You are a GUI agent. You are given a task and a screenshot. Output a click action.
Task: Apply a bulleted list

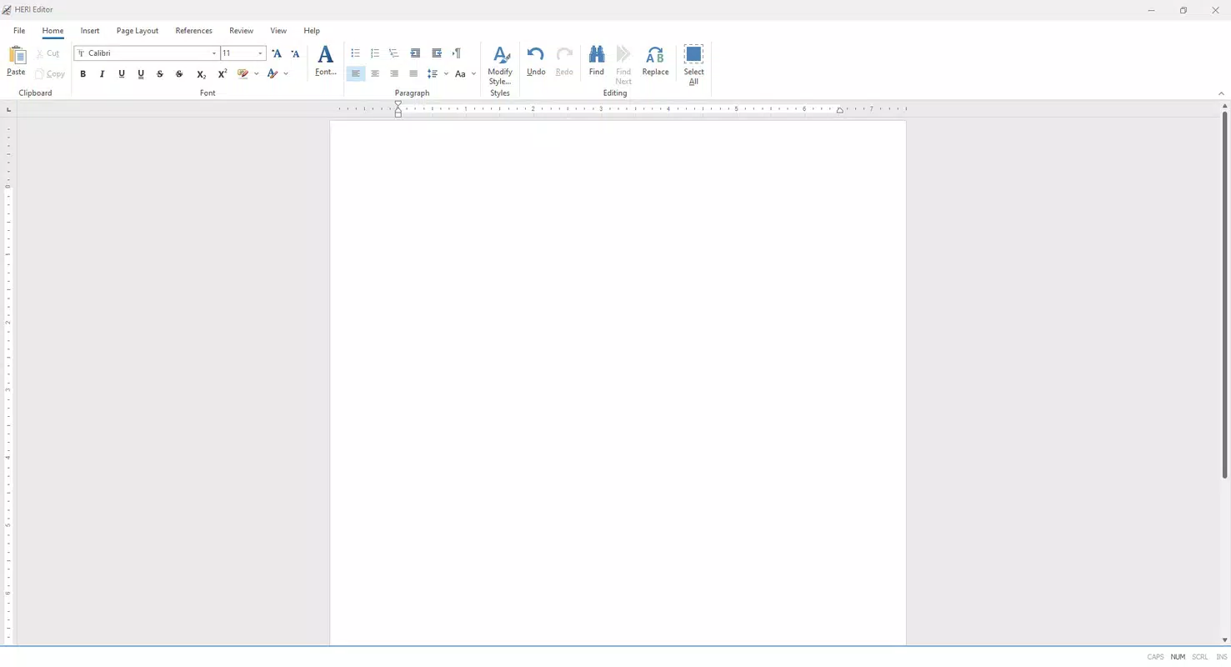coord(355,53)
